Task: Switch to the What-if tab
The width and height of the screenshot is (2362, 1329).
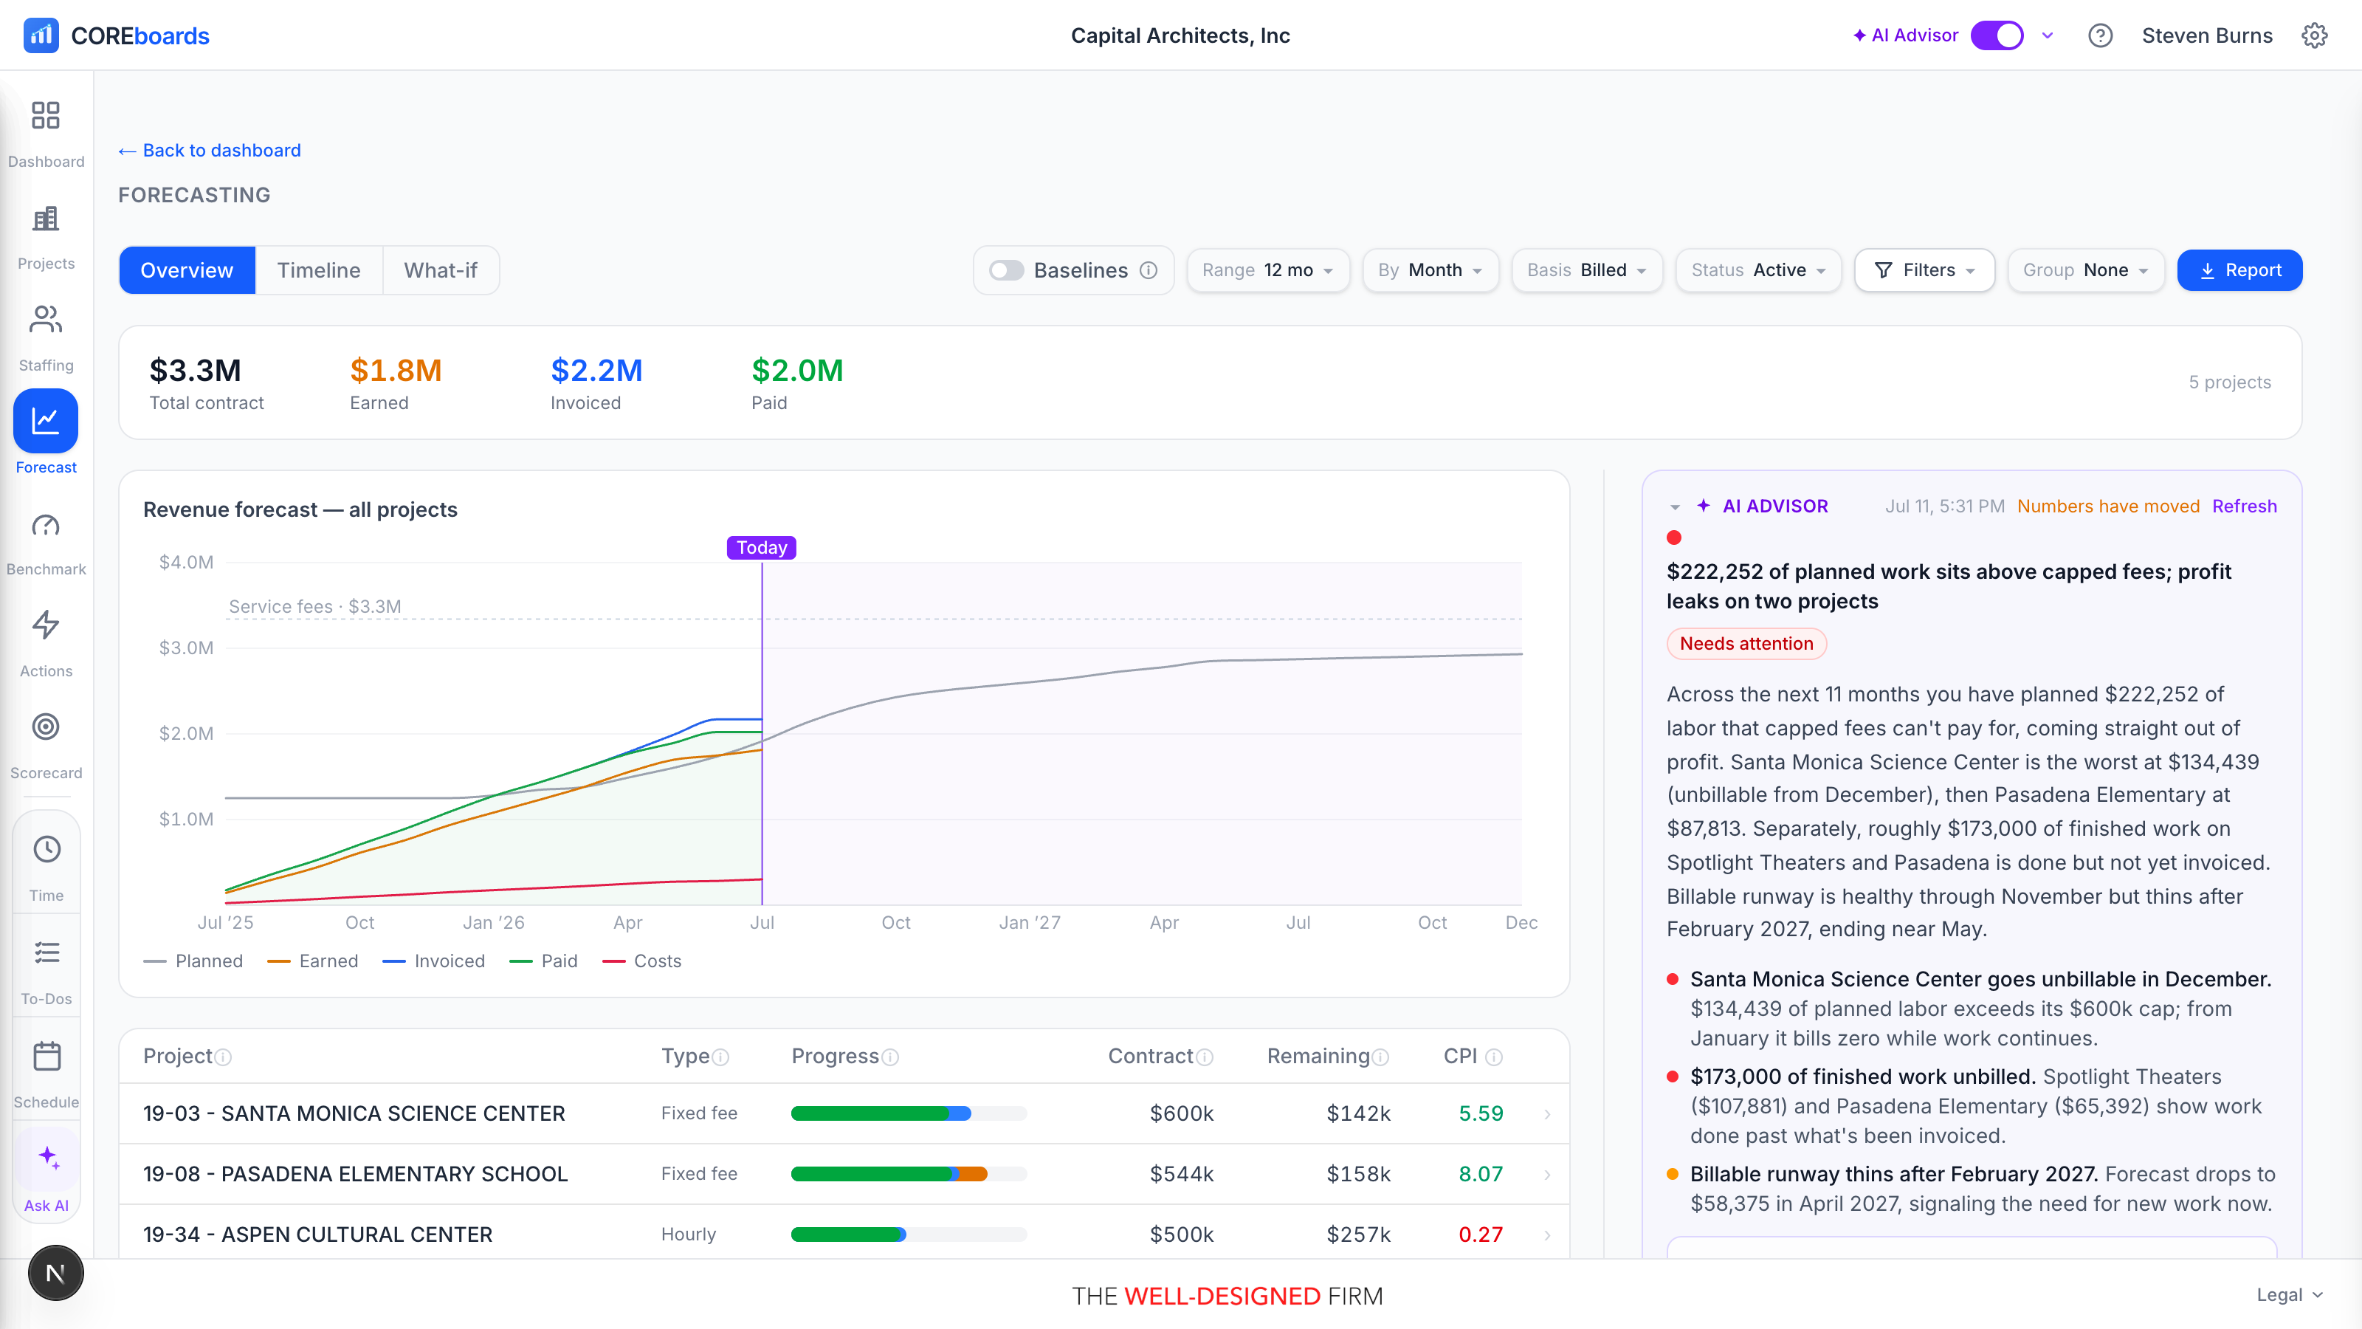Action: pyautogui.click(x=441, y=270)
